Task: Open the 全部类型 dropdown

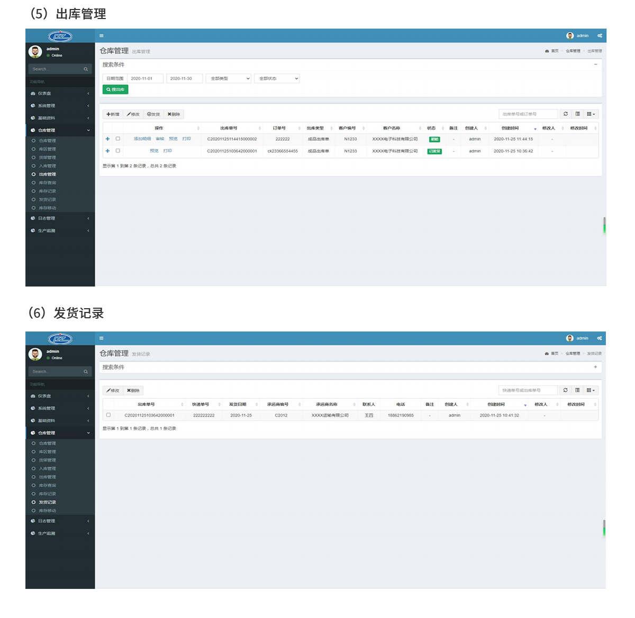Action: pyautogui.click(x=230, y=79)
